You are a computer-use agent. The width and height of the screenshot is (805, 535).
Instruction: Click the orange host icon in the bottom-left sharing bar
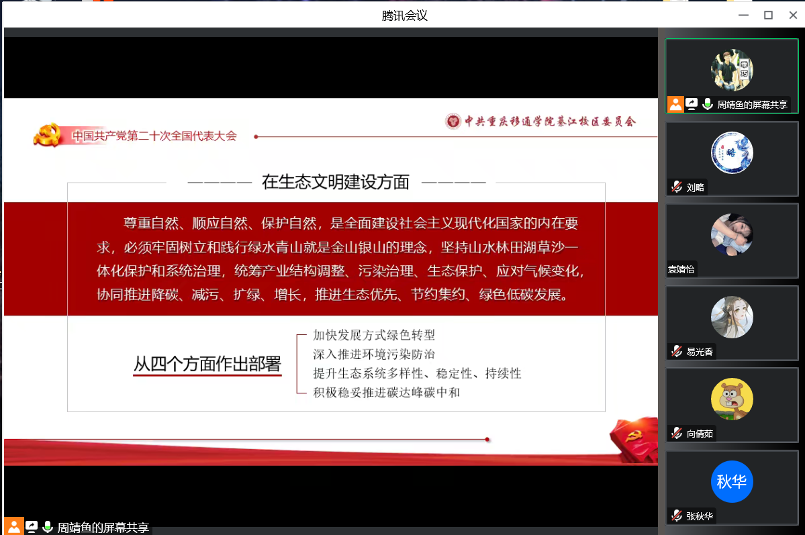pos(13,527)
